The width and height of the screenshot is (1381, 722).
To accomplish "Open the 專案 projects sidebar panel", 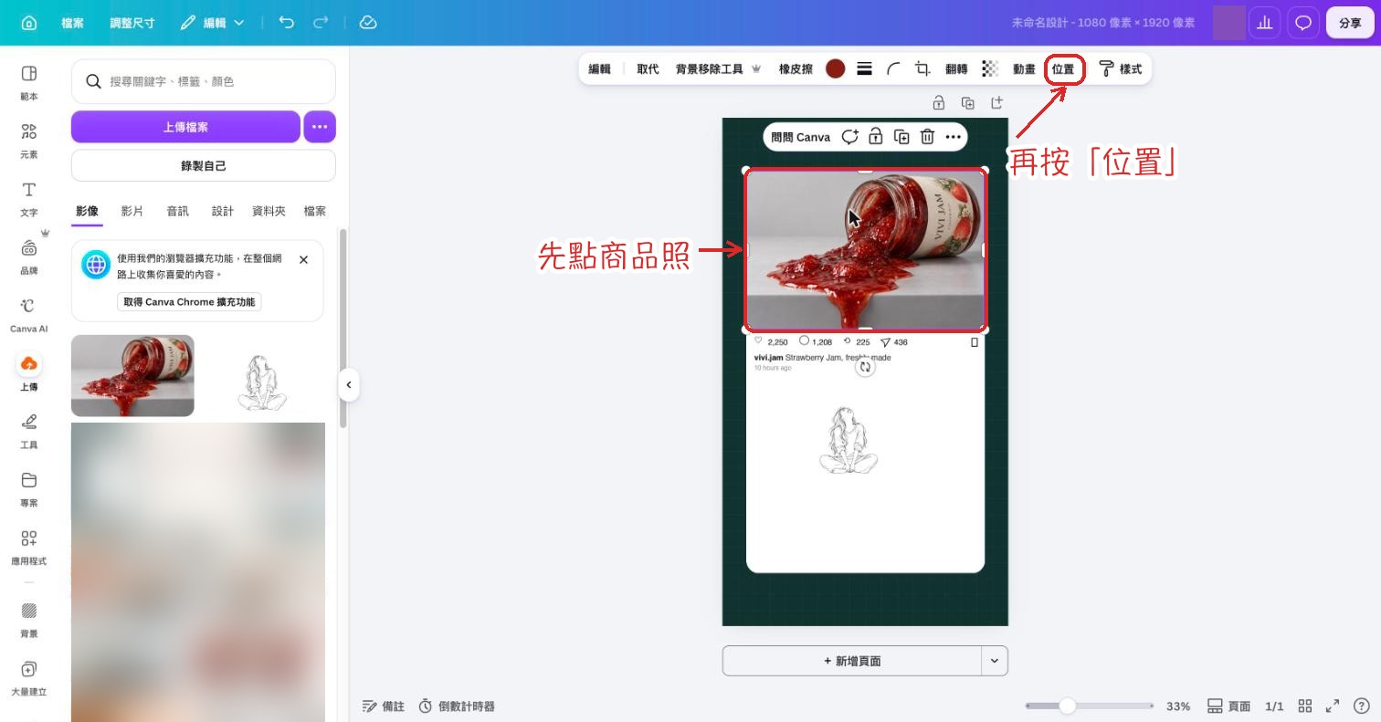I will tap(29, 488).
